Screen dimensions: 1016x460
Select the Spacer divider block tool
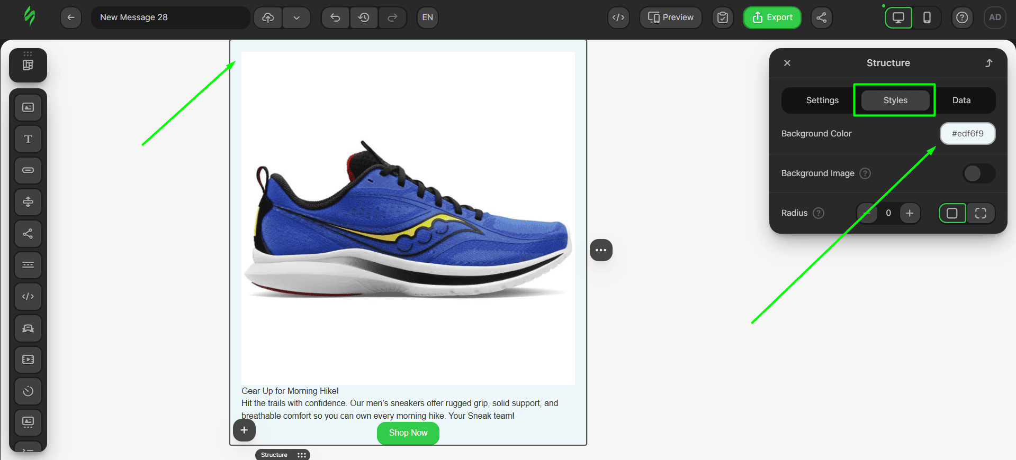pyautogui.click(x=28, y=202)
